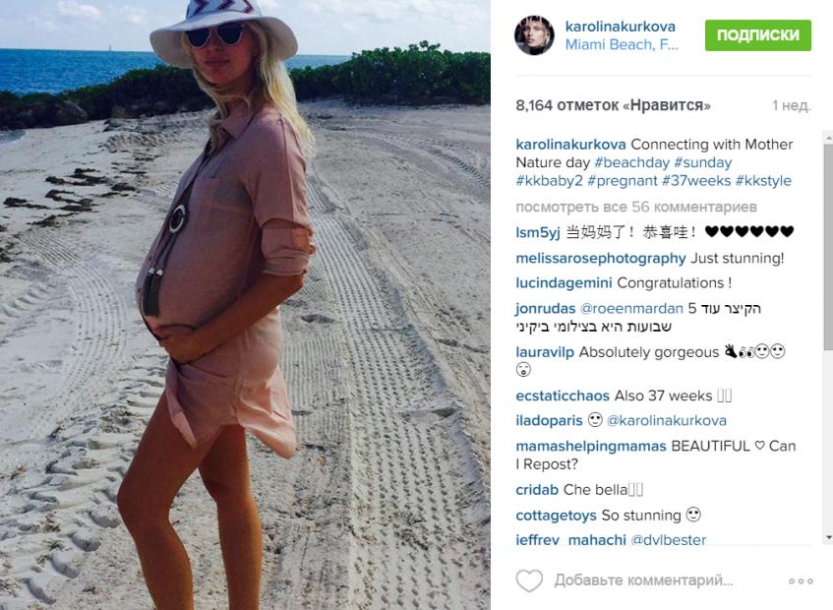Like the post with the heart icon
This screenshot has height=610, width=833.
tap(529, 580)
